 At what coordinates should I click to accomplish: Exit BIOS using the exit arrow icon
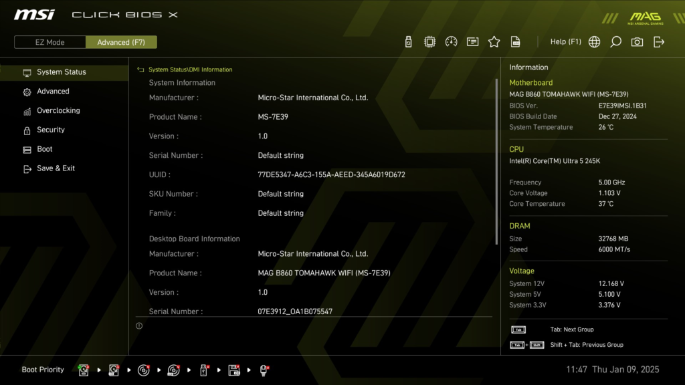(658, 41)
